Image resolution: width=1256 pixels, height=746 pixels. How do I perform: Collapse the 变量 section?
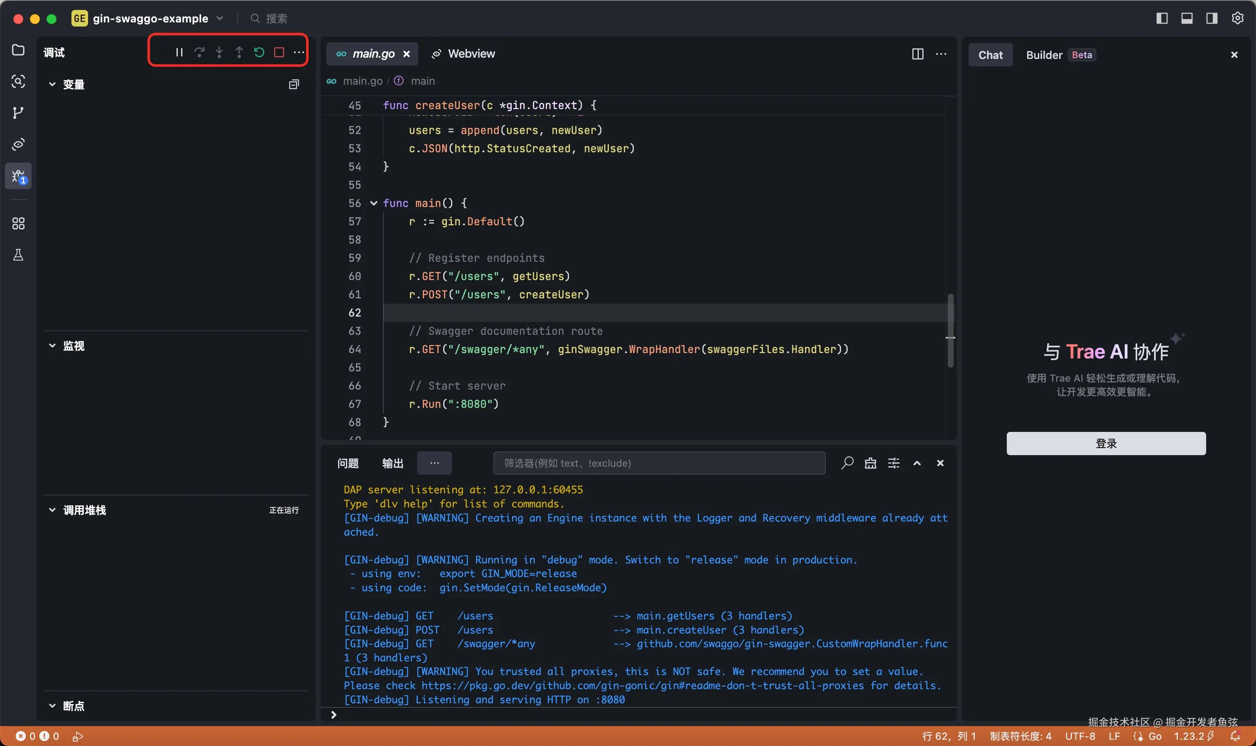(x=52, y=85)
